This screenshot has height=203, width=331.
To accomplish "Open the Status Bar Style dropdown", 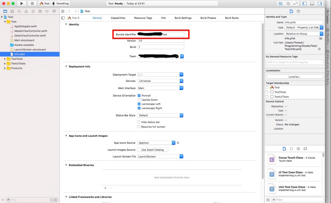I will click(160, 115).
